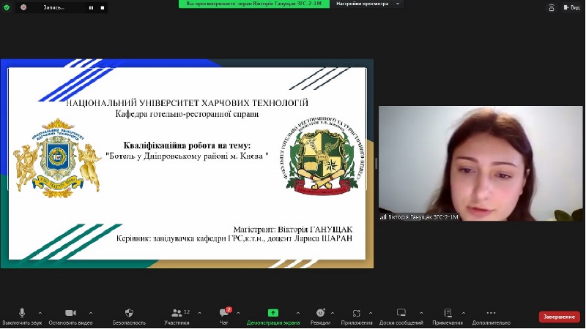Click the green encryption shield icon

point(7,7)
